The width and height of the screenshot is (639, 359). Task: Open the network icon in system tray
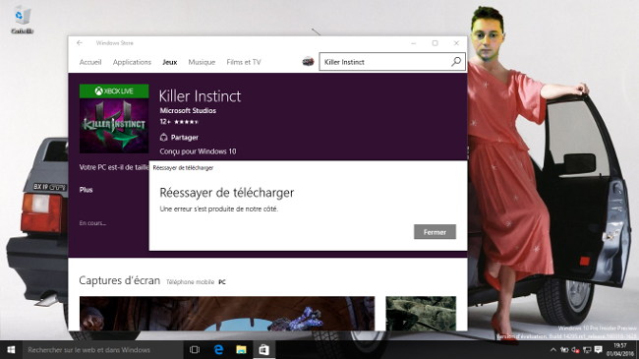(x=587, y=349)
